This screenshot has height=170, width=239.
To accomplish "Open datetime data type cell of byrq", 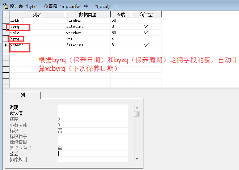I will pyautogui.click(x=88, y=26).
